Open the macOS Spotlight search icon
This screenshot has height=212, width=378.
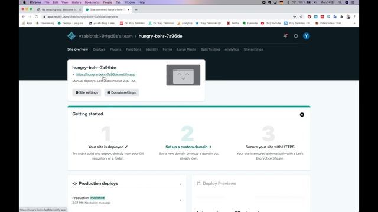pos(340,2)
